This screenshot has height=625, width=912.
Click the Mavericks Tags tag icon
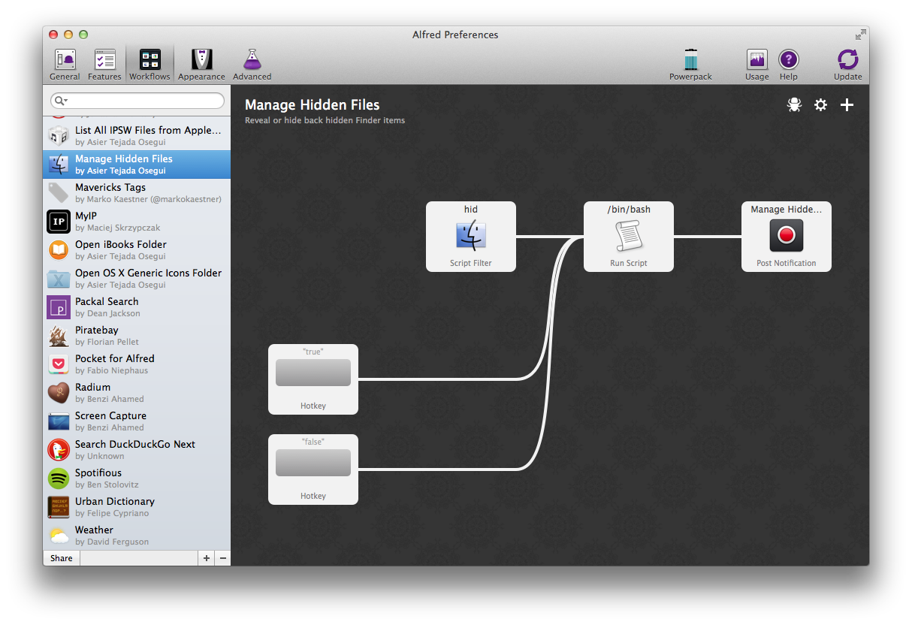tap(59, 193)
